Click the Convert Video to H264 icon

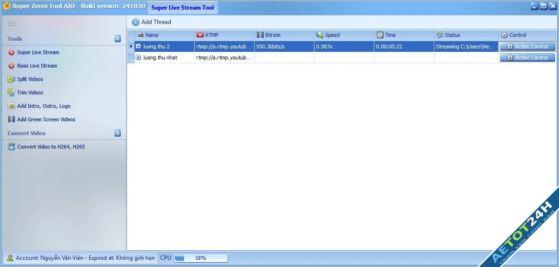click(x=12, y=147)
